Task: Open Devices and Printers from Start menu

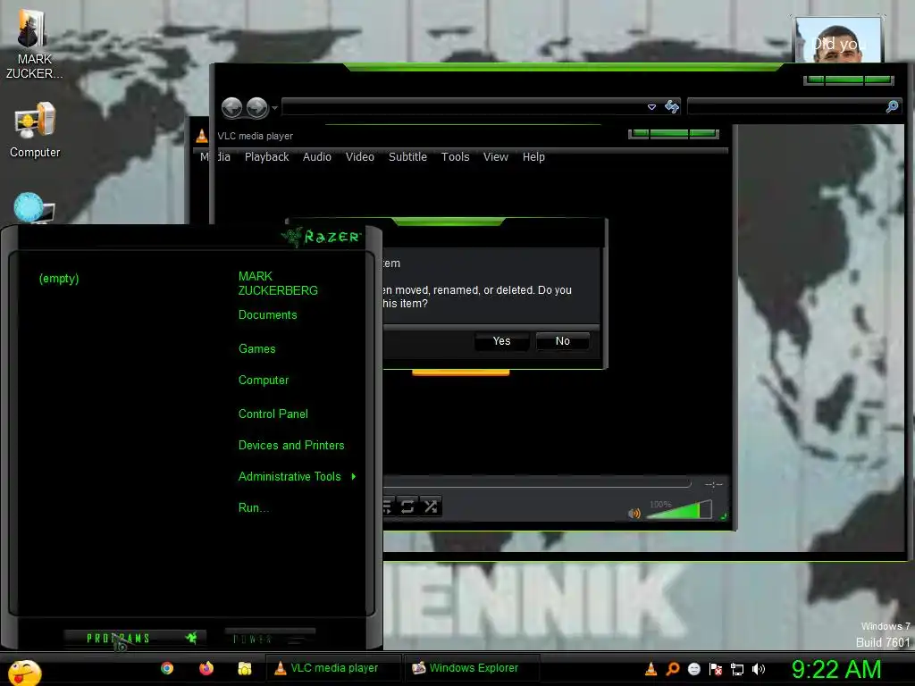Action: [x=291, y=446]
